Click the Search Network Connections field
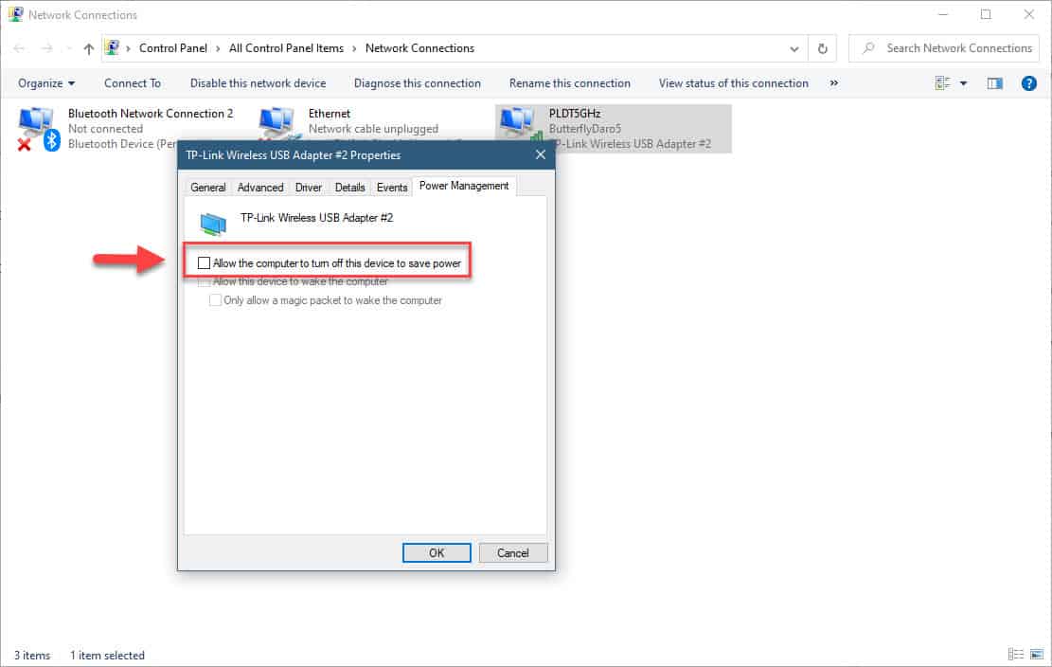This screenshot has width=1052, height=667. pyautogui.click(x=944, y=48)
